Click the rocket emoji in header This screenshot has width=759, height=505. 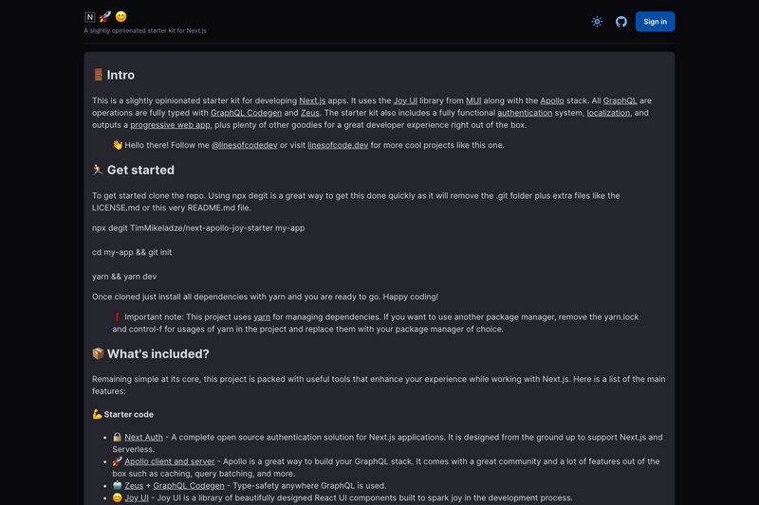(x=105, y=17)
